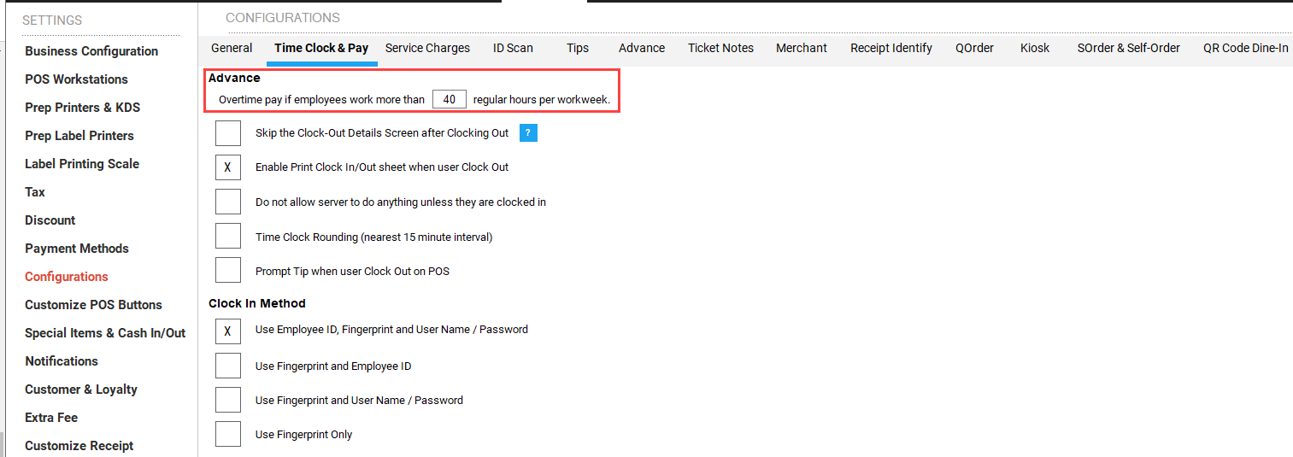Click the blue help question mark icon
The width and height of the screenshot is (1293, 457).
pos(528,133)
